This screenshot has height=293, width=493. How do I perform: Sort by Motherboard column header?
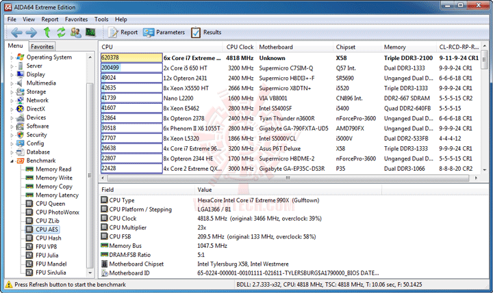294,47
